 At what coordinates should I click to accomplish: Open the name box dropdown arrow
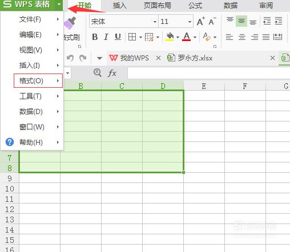coord(68,73)
